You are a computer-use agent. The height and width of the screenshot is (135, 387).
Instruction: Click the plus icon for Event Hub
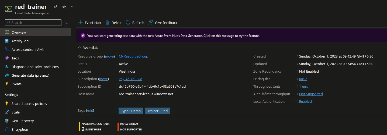click(80, 23)
